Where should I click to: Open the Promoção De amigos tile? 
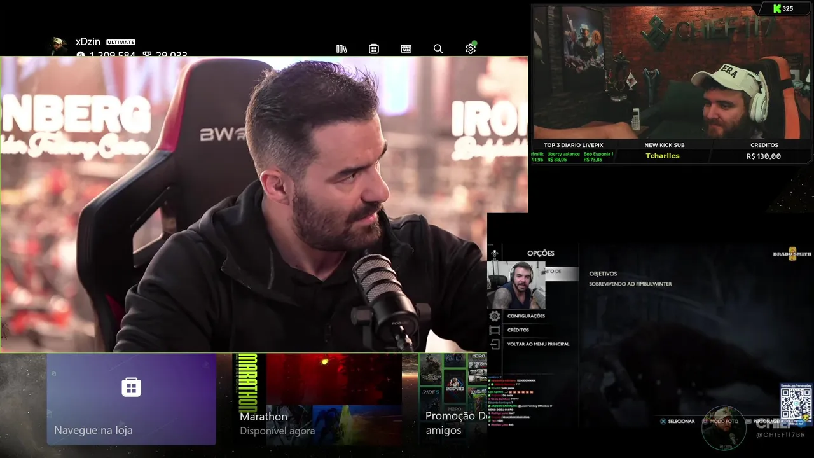tap(453, 399)
